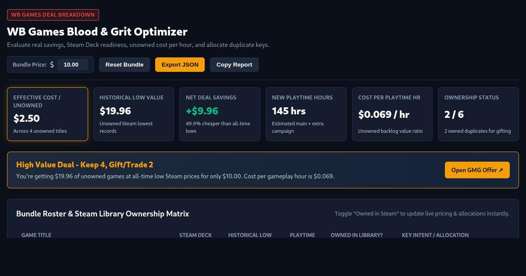Click the New Playtime Hours 145 hrs value
The image size is (526, 276).
(289, 111)
